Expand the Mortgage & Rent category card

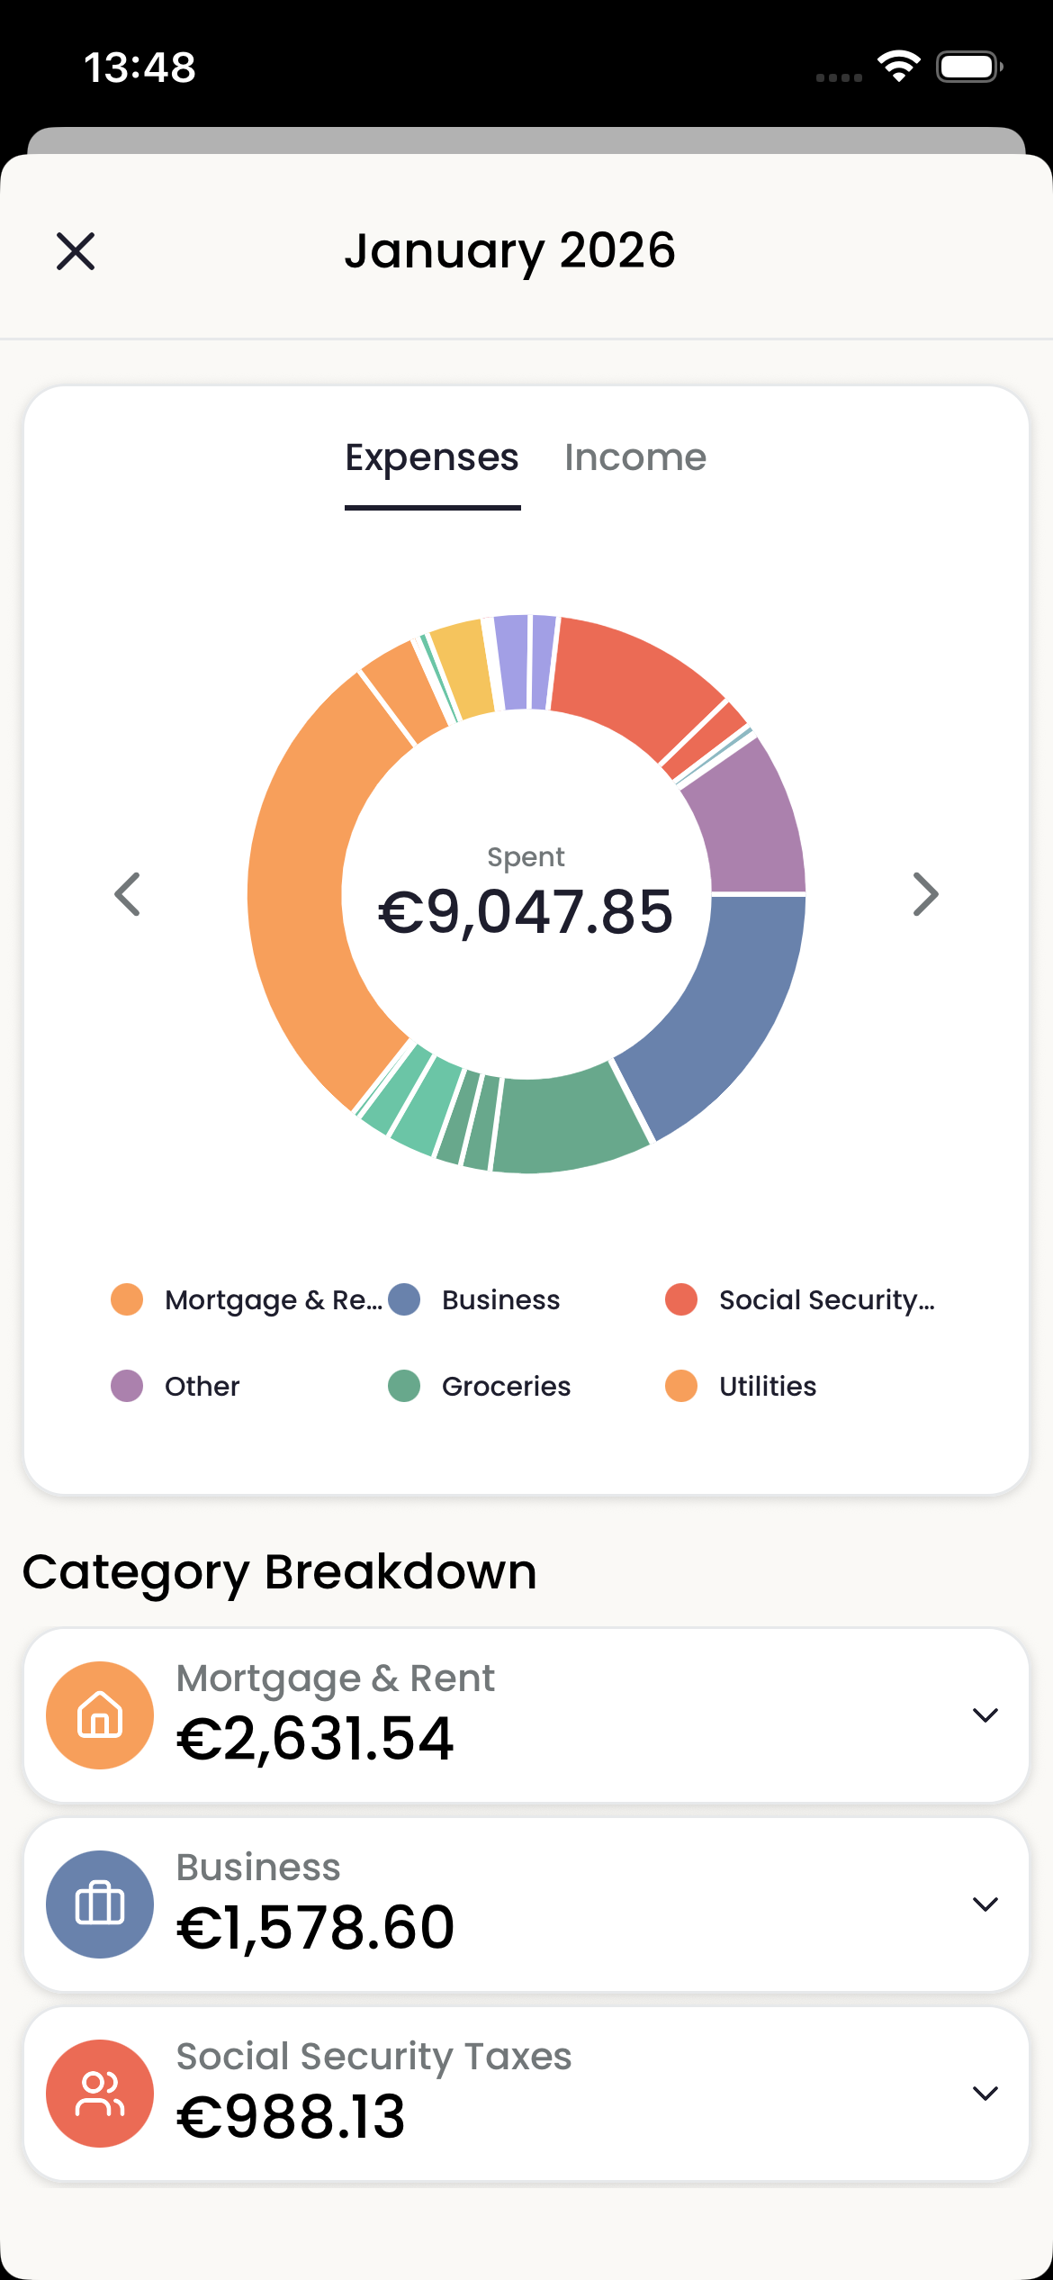coord(984,1714)
